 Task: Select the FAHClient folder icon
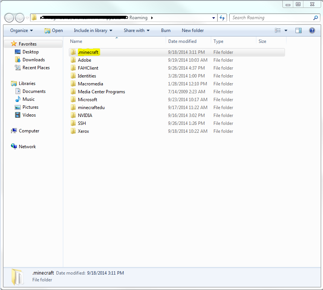[x=73, y=68]
